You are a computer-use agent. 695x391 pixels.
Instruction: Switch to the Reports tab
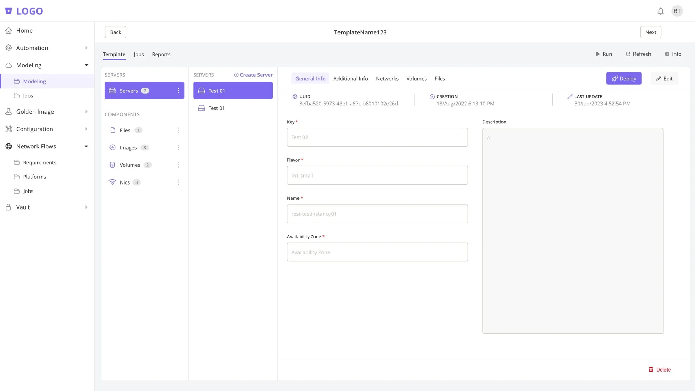(161, 54)
